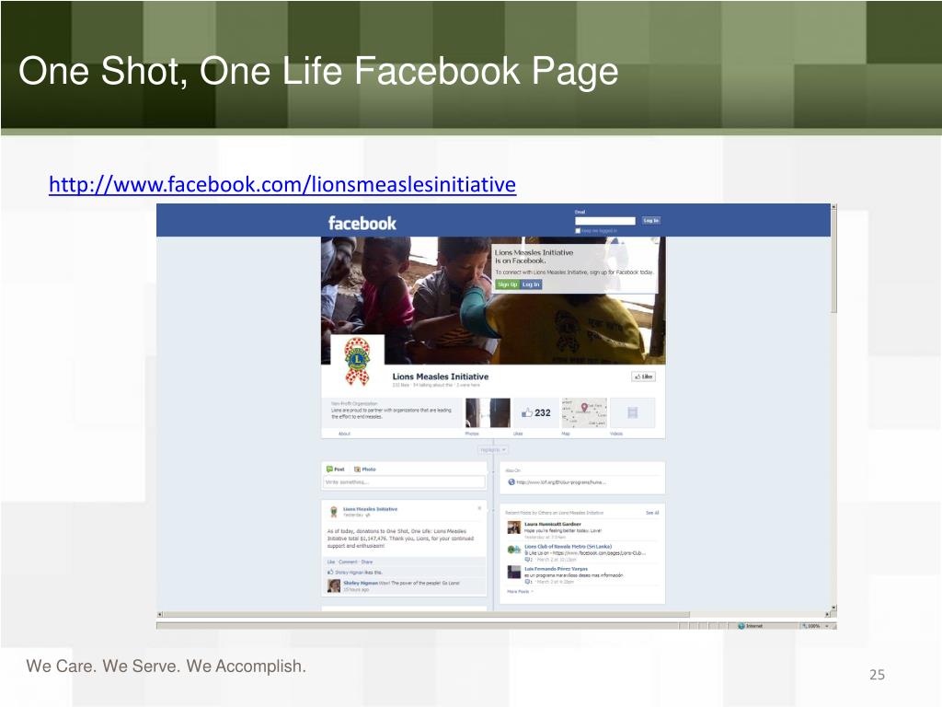
Task: Click Luis Fernando Pérez Vargas avatar
Action: pos(513,572)
